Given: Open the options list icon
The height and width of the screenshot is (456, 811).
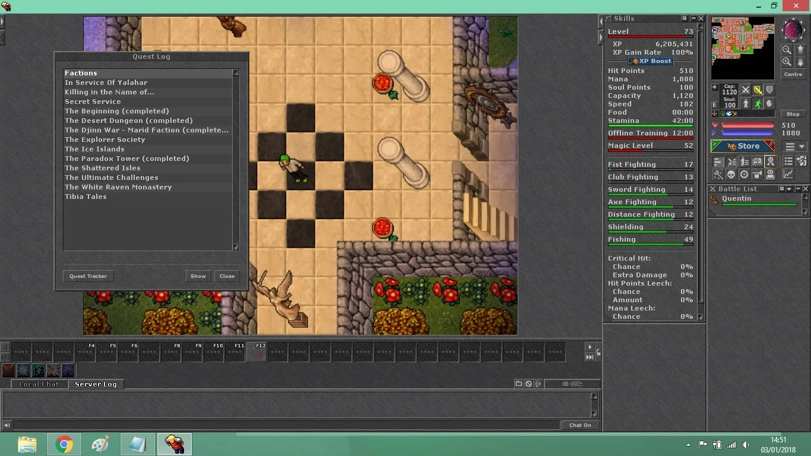Looking at the screenshot, I should [788, 161].
